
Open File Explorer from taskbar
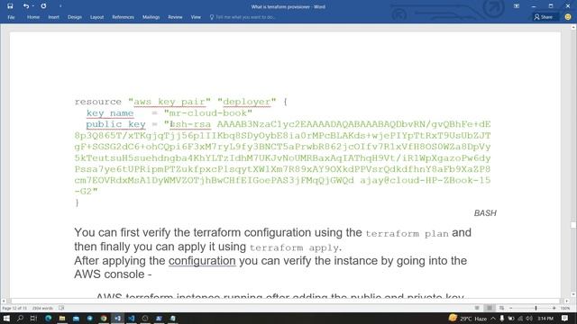[62, 318]
